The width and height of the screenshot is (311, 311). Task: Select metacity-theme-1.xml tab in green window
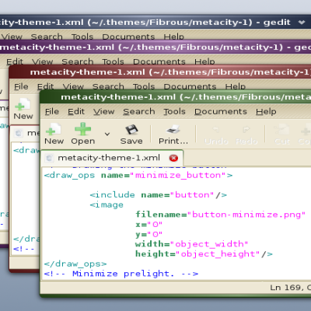[x=112, y=158]
